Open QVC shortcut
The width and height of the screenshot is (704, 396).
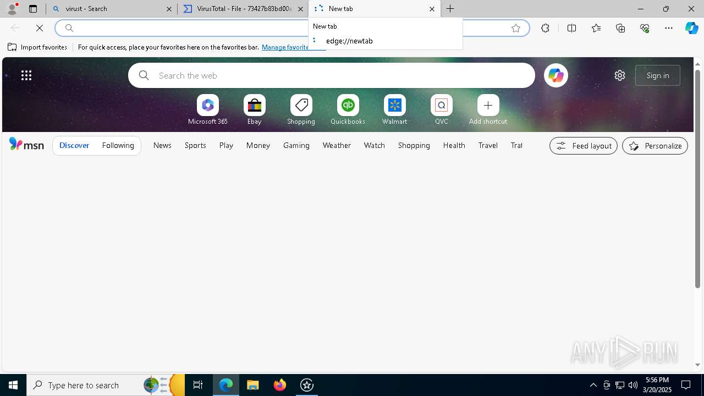pyautogui.click(x=442, y=110)
